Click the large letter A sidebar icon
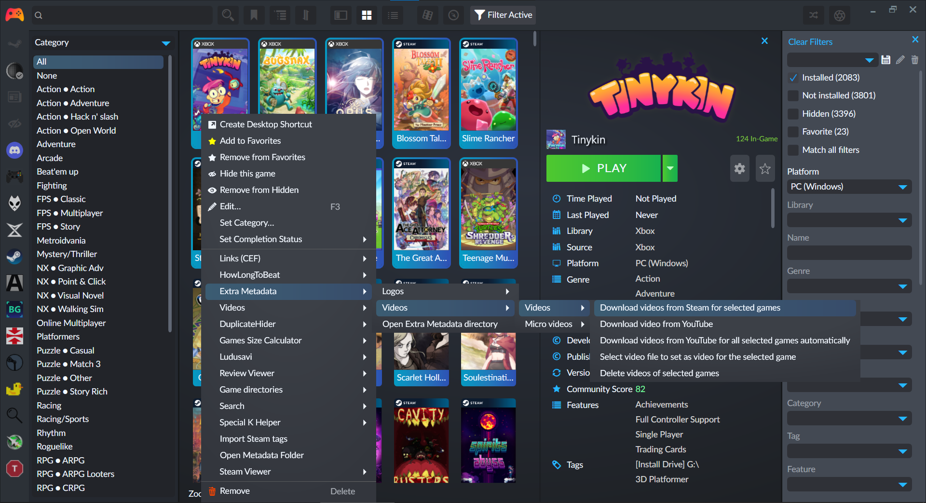The height and width of the screenshot is (503, 926). (14, 283)
